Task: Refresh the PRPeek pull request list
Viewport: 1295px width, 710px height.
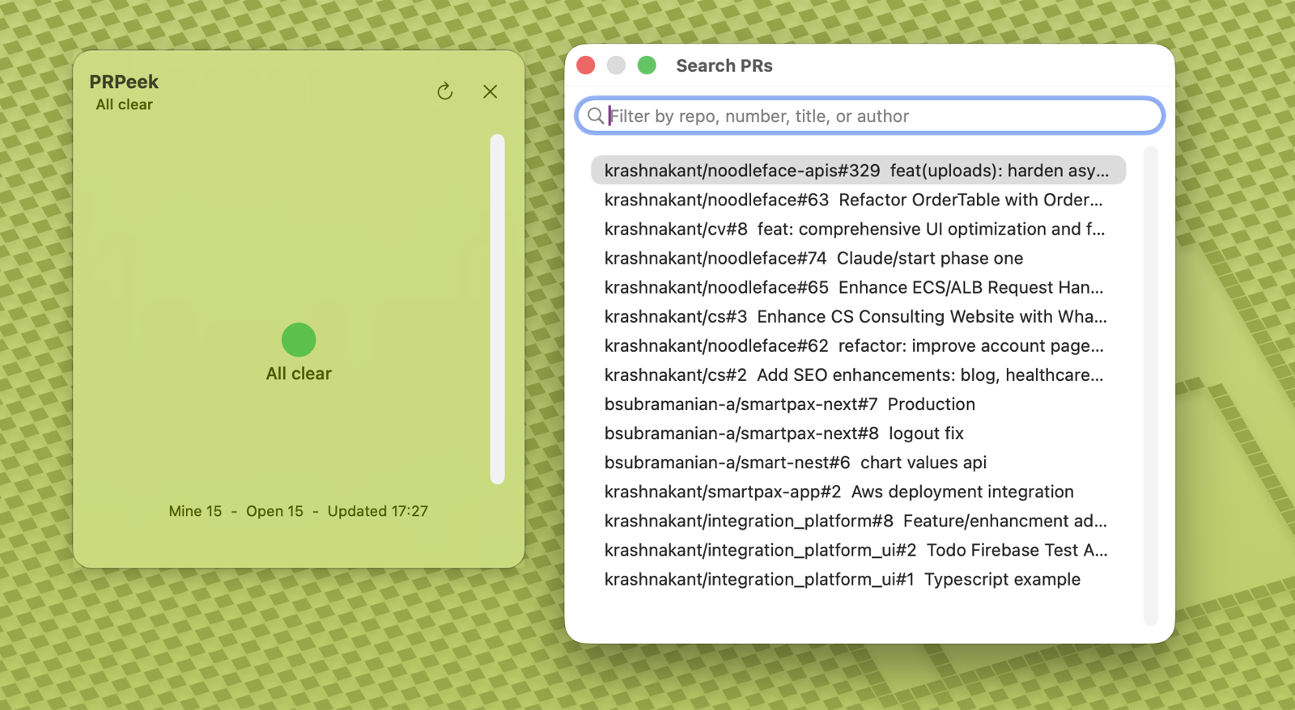Action: (445, 91)
